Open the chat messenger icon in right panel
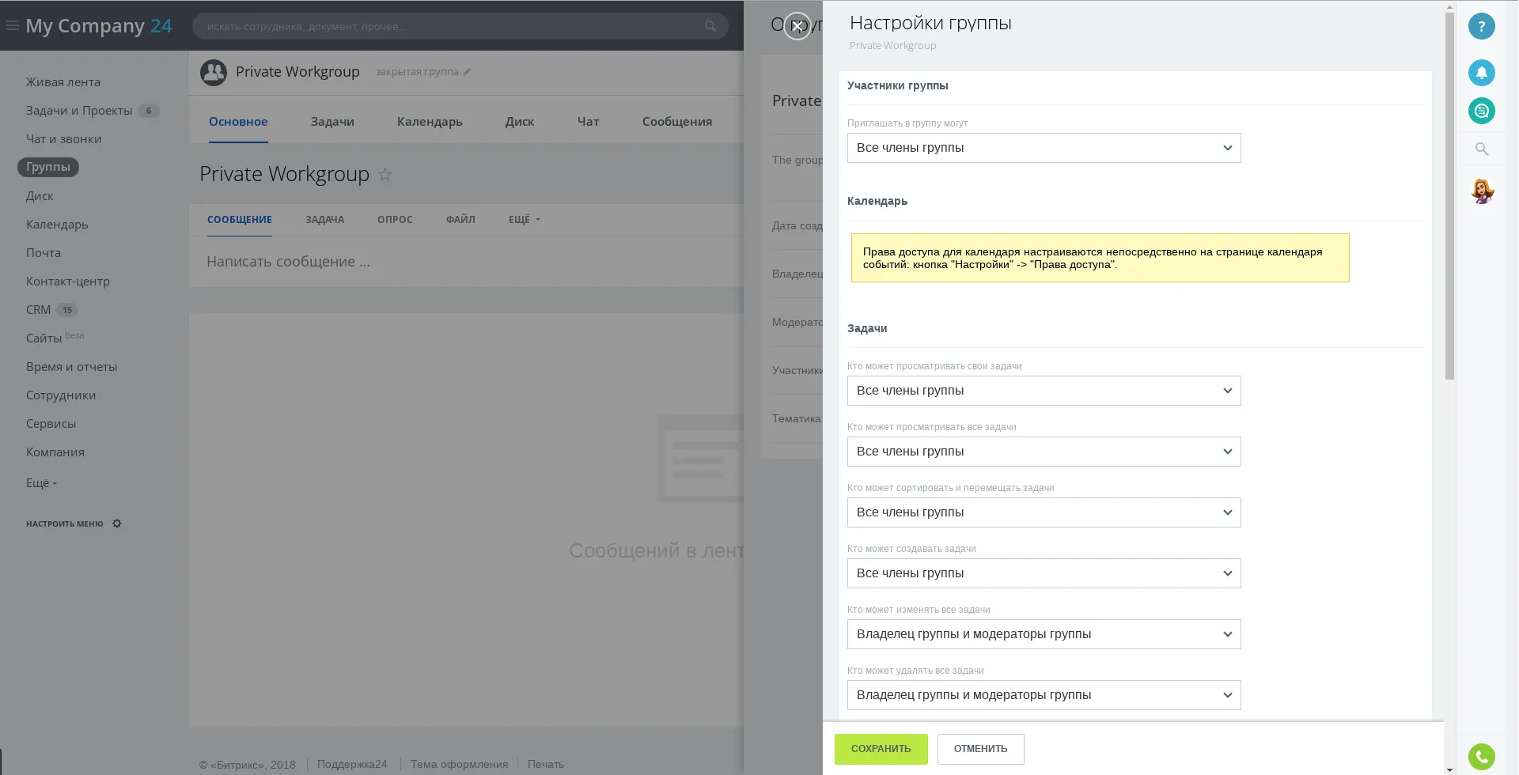The height and width of the screenshot is (775, 1519). pos(1481,111)
